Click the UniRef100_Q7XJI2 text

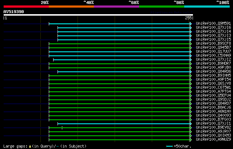(x=213, y=60)
